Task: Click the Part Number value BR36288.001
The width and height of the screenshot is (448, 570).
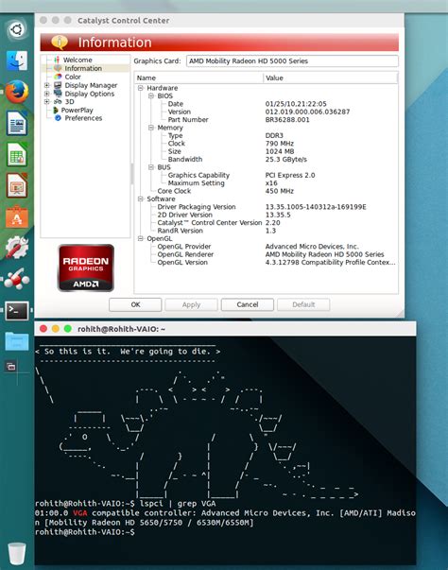Action: [x=287, y=120]
